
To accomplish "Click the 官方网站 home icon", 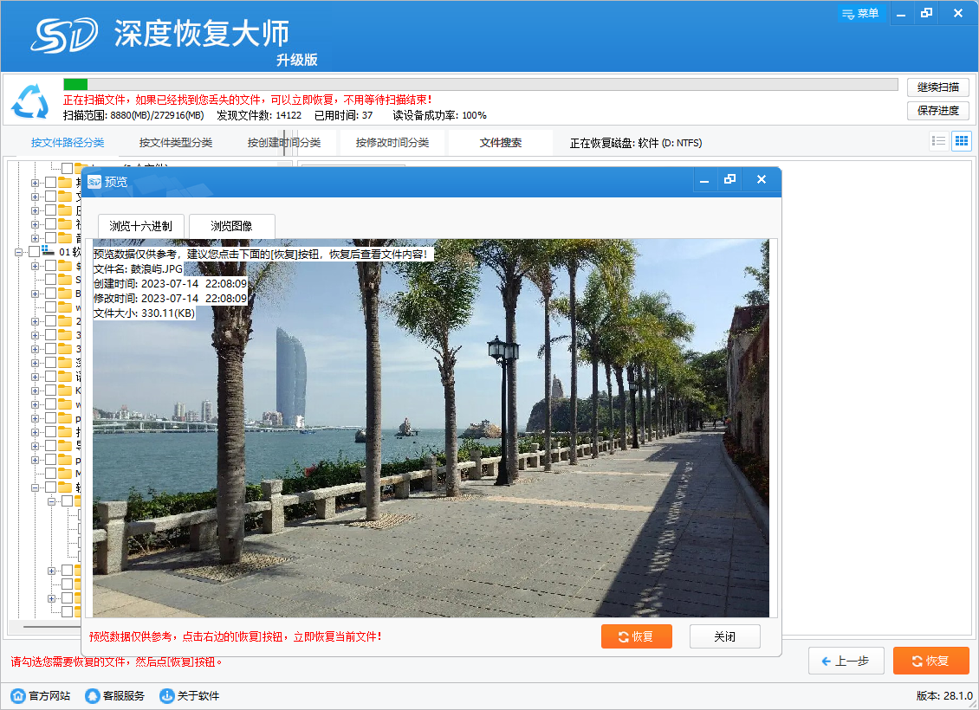I will tap(18, 696).
